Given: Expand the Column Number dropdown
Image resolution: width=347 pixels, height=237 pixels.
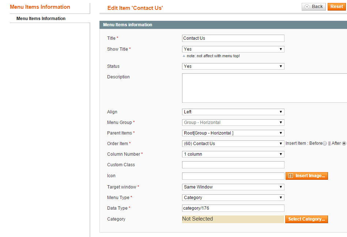Looking at the screenshot, I should [233, 154].
